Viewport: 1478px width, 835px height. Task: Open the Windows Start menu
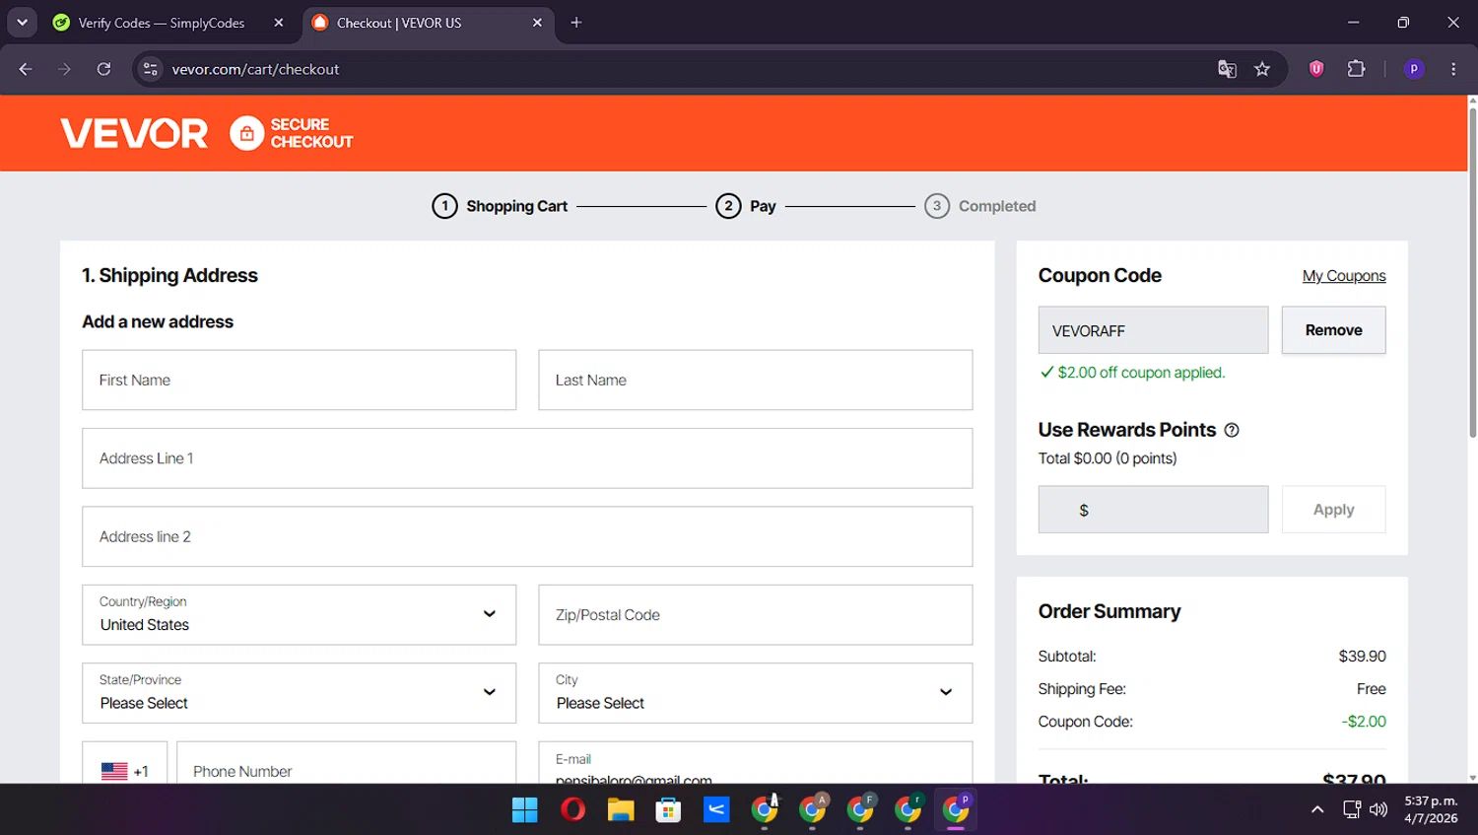(x=525, y=809)
